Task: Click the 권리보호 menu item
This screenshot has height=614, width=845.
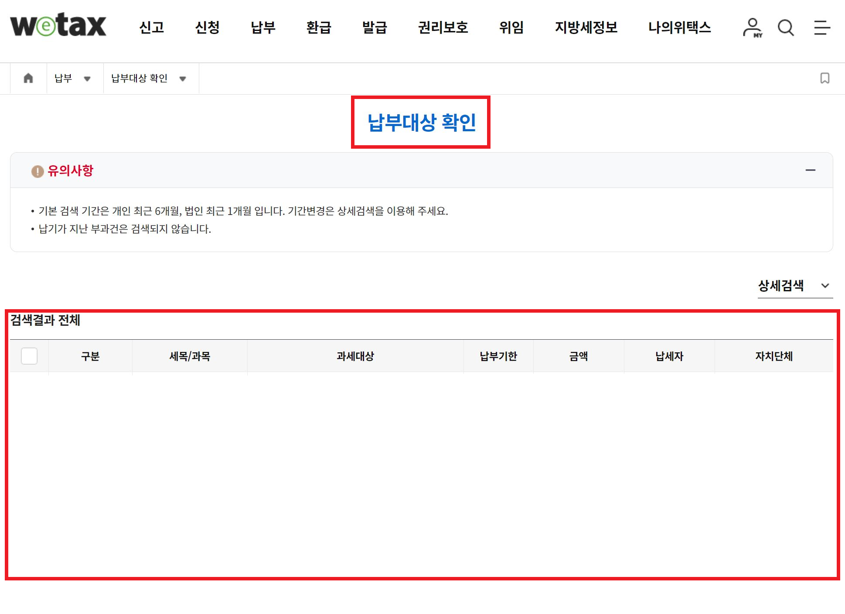Action: (443, 28)
